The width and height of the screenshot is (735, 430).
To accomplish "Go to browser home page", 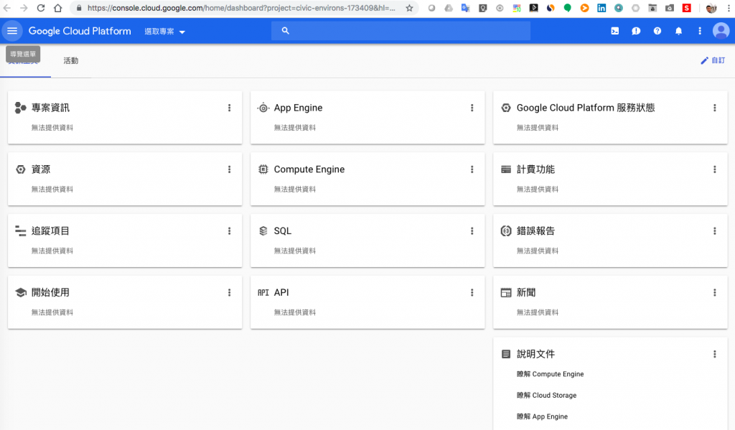I will [57, 8].
